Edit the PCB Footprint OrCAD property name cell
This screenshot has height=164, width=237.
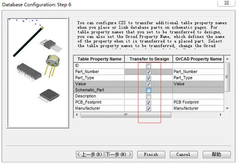[198, 102]
